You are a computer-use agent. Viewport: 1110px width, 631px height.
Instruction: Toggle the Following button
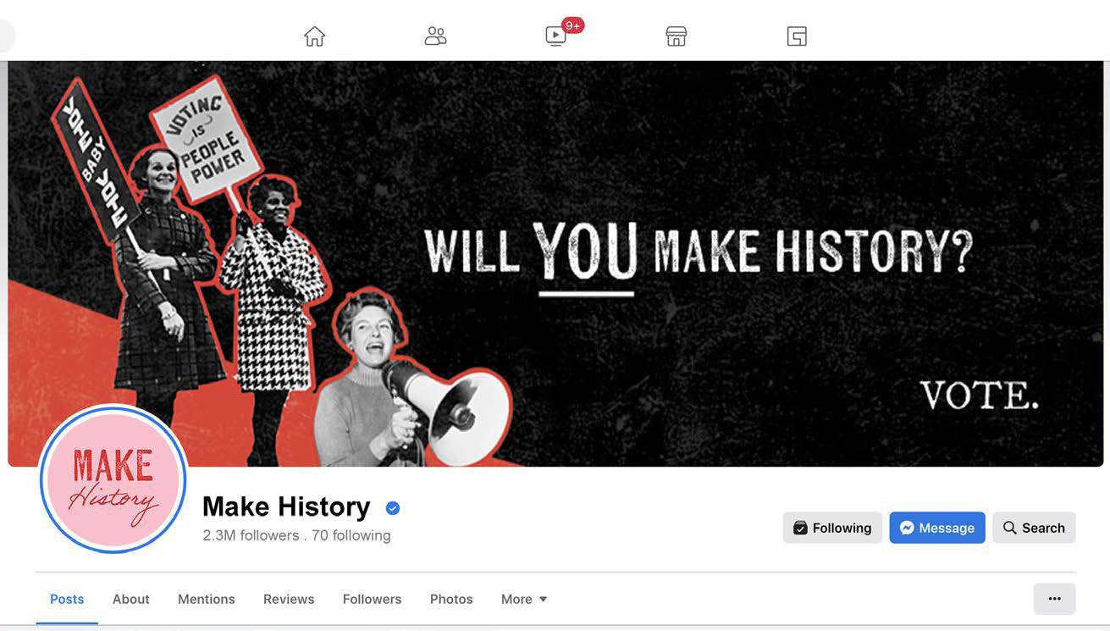point(832,528)
